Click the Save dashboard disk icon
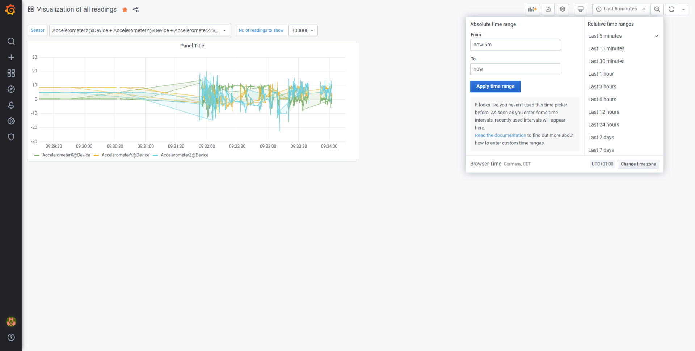This screenshot has height=351, width=695. (548, 9)
